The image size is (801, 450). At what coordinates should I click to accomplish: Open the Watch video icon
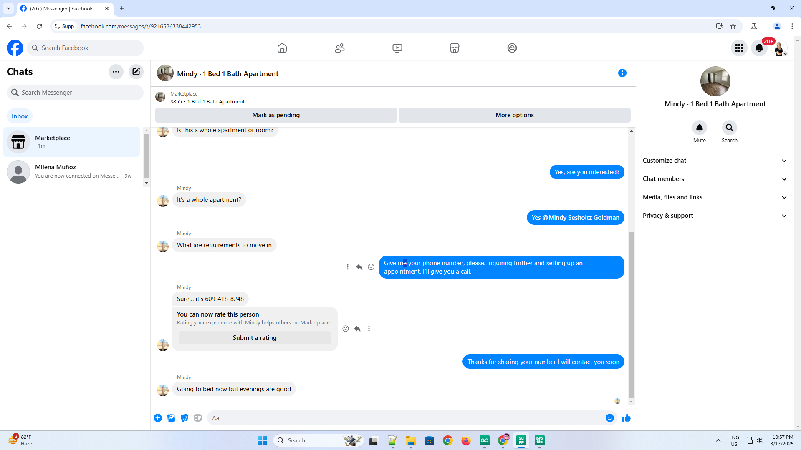click(x=397, y=48)
